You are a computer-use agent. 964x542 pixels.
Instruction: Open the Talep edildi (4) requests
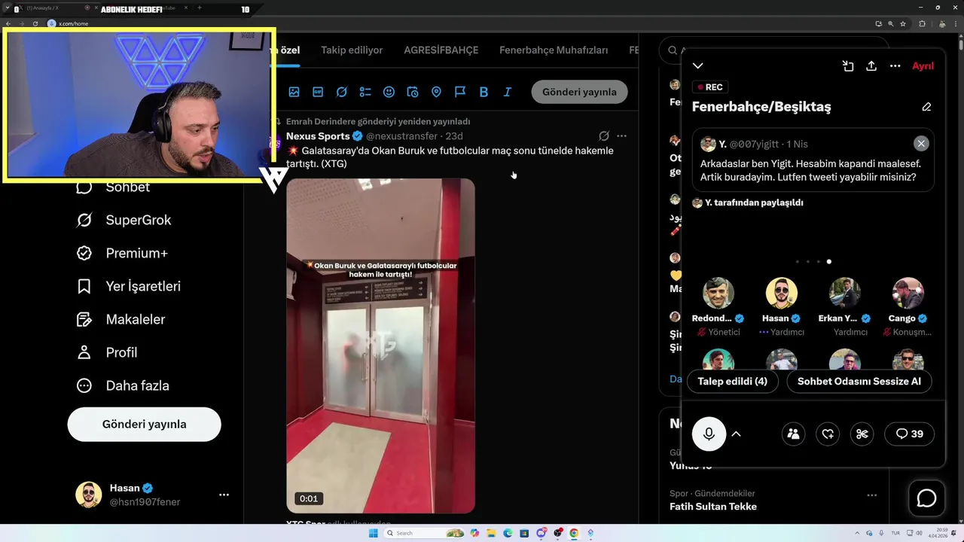click(x=732, y=382)
